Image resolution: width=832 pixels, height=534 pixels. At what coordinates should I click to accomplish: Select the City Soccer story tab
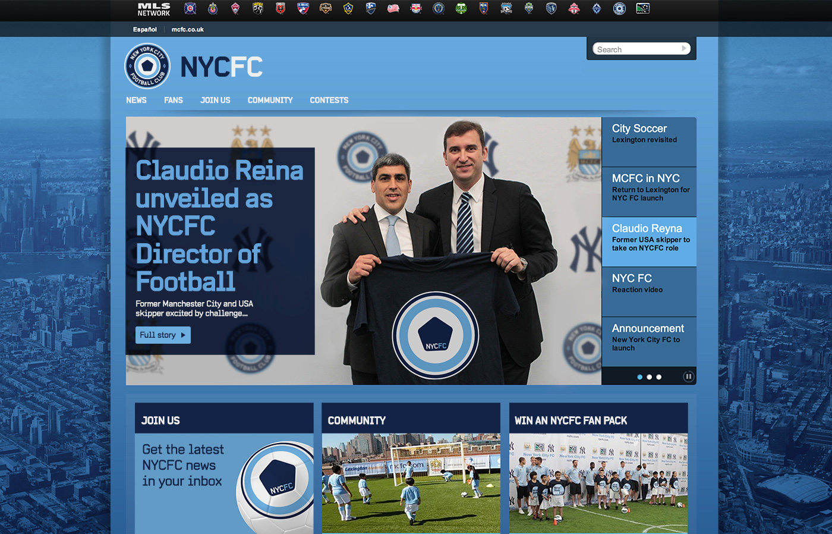649,142
